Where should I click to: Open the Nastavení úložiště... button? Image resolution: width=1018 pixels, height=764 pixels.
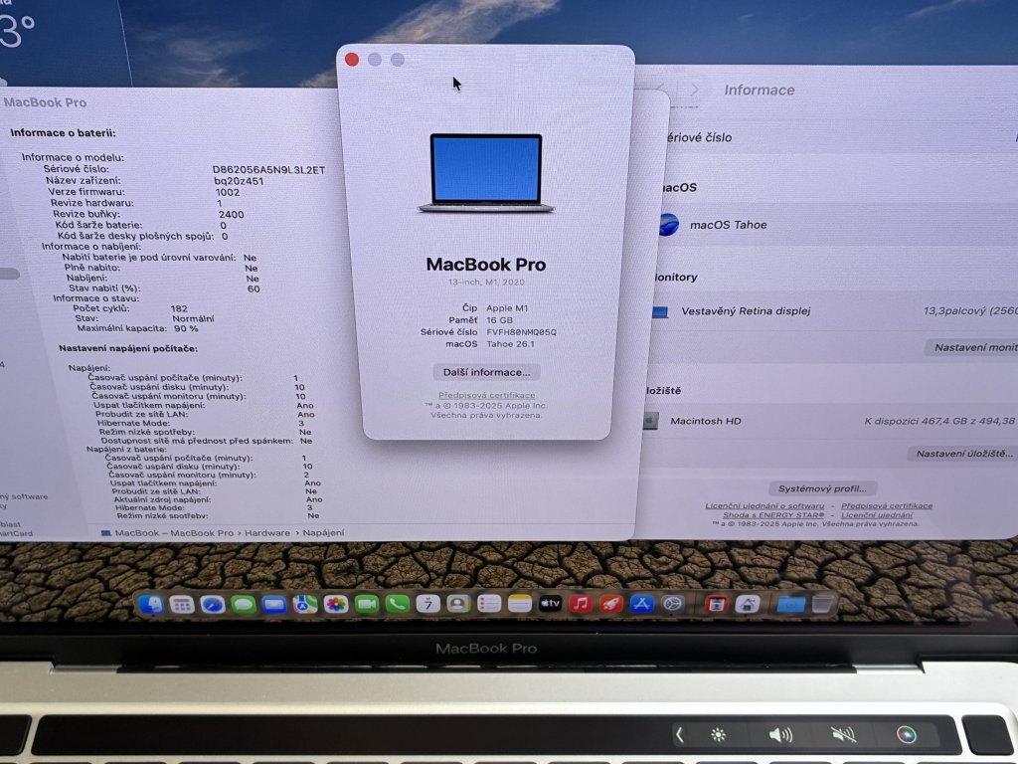pos(962,453)
